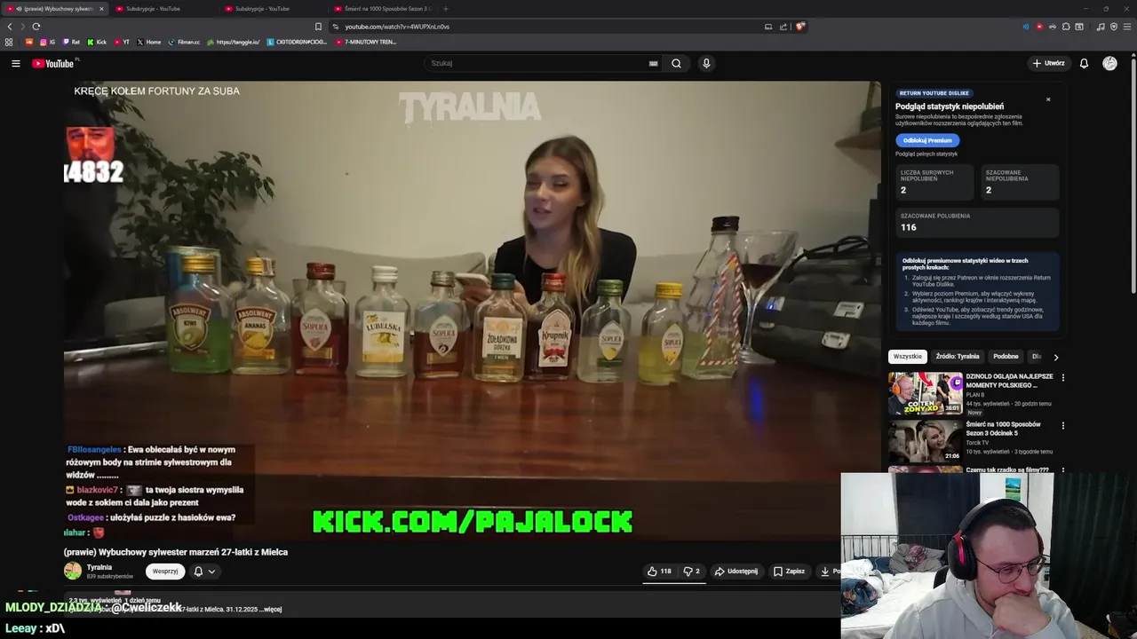The height and width of the screenshot is (639, 1137).
Task: Click the video title text
Action: coord(176,552)
